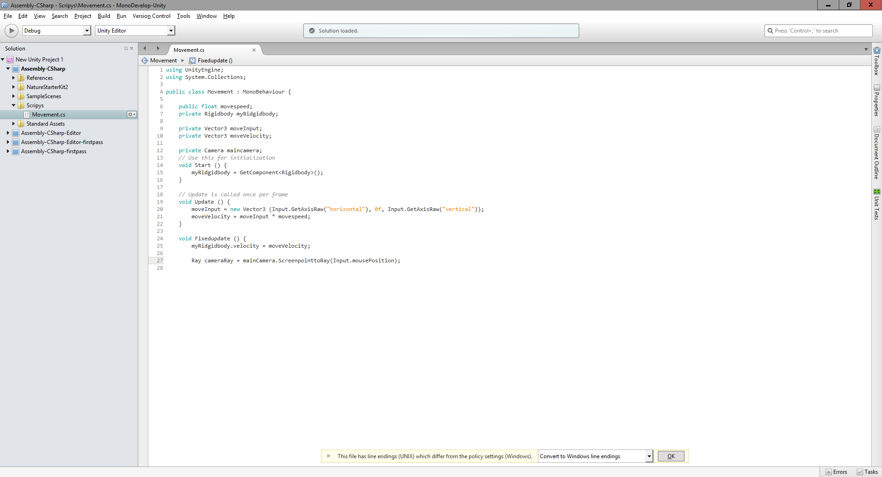Click OK to convert line endings
The width and height of the screenshot is (882, 477).
(671, 456)
